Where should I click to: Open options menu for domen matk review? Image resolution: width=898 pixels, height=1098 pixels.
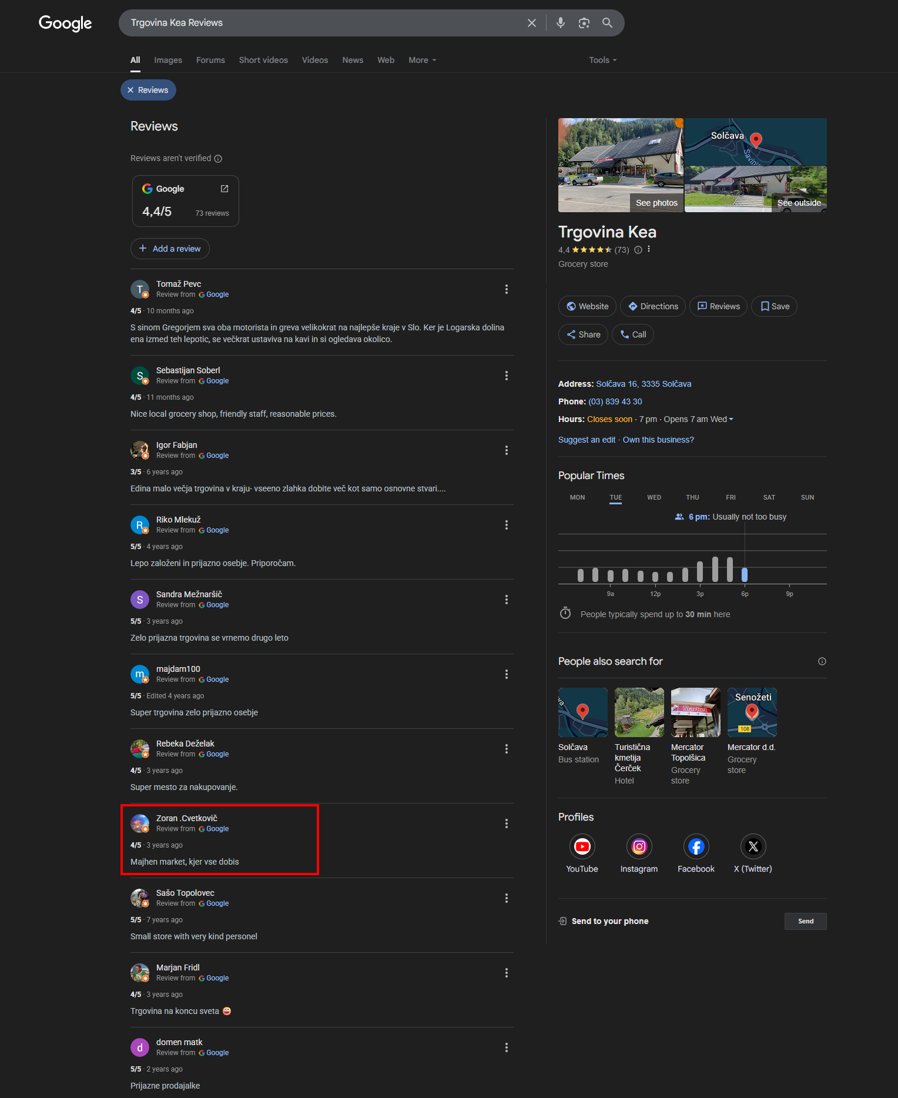point(507,1047)
